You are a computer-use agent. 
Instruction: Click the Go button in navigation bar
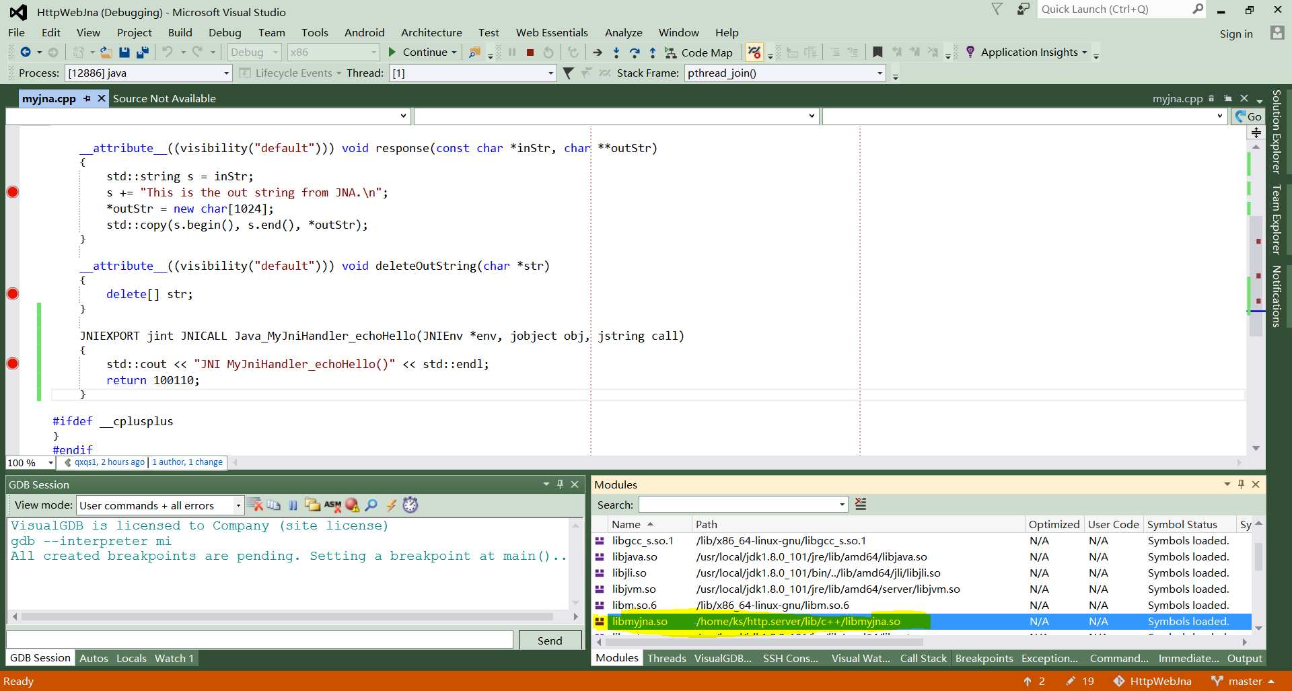[x=1248, y=116]
